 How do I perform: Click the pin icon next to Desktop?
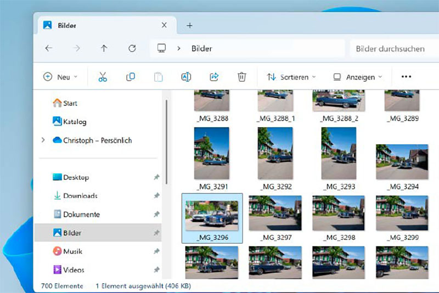click(x=156, y=177)
